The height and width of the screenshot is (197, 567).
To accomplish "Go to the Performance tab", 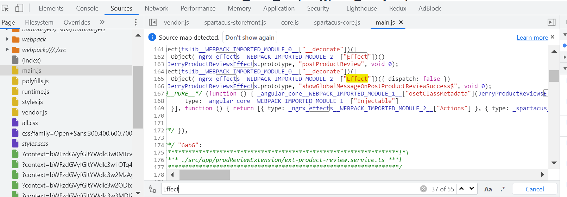I will point(198,8).
